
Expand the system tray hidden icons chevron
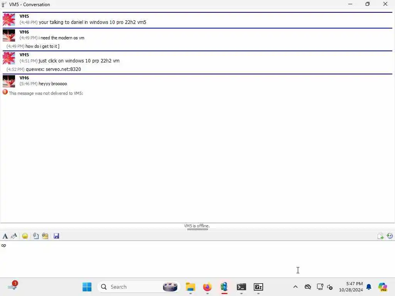(295, 287)
